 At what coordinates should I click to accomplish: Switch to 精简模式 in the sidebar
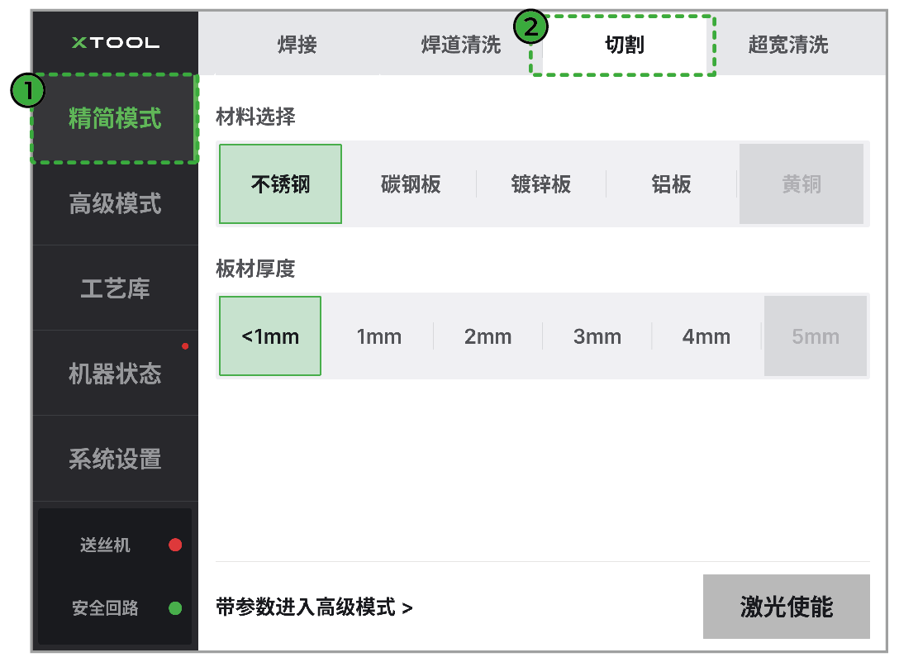click(115, 118)
